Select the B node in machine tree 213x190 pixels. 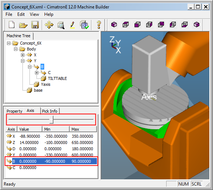(42, 67)
